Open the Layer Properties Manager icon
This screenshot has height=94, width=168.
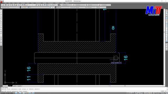[22, 7]
